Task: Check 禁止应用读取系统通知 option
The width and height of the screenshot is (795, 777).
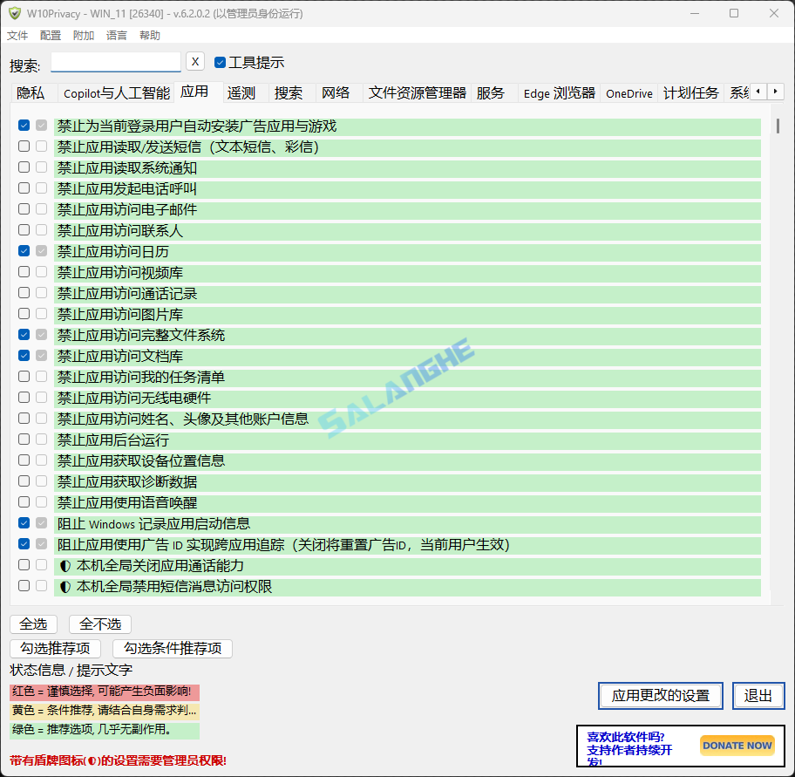Action: [x=24, y=167]
